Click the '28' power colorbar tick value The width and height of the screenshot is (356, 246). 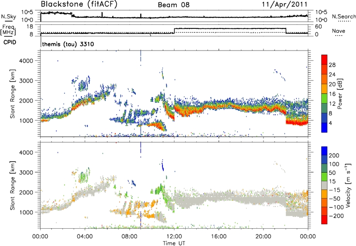click(x=332, y=65)
